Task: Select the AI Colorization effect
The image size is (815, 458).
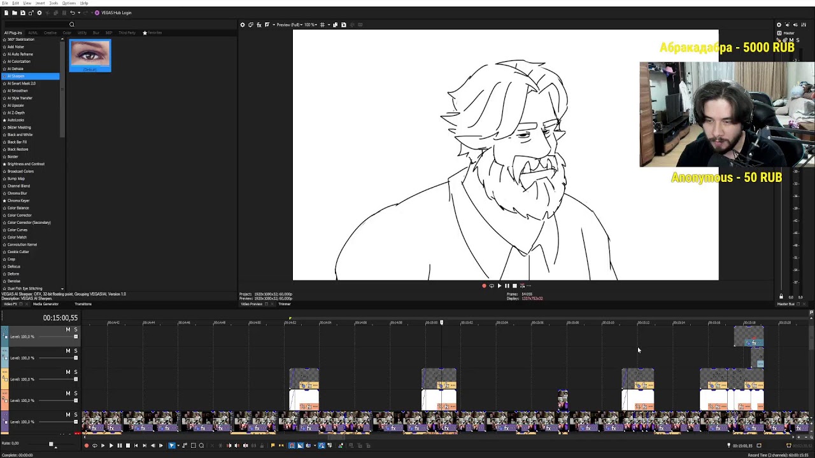Action: 18,61
